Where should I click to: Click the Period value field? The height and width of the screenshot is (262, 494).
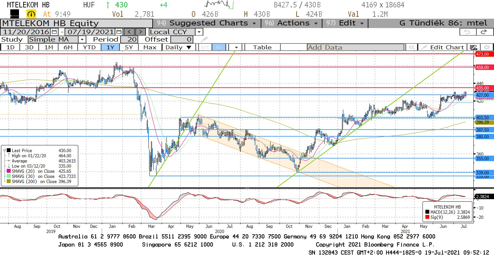[129, 39]
